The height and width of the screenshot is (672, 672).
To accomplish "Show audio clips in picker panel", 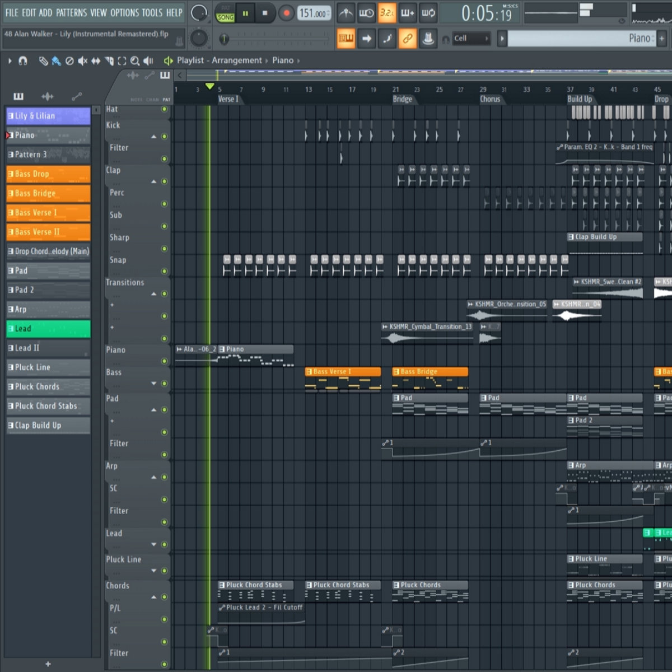I will (48, 96).
